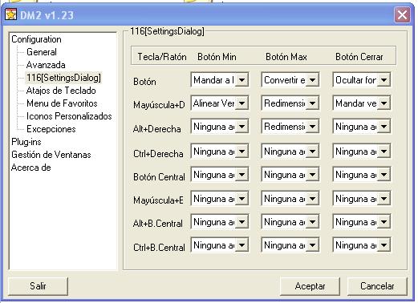Click the Botón Max column header
This screenshot has height=303, width=418.
tap(286, 57)
